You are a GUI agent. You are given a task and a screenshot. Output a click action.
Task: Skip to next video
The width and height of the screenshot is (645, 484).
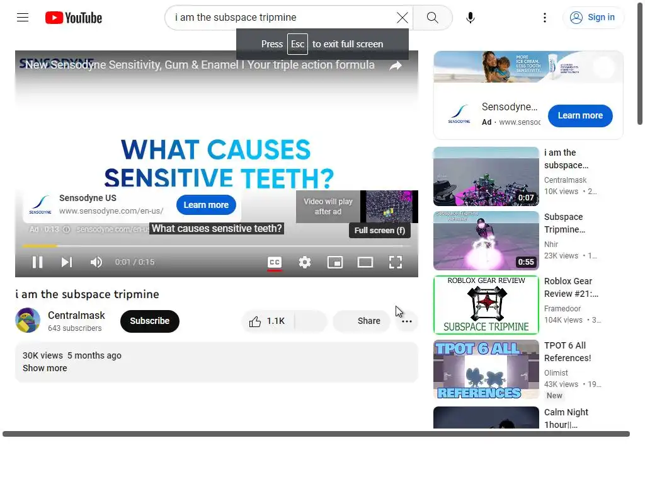(x=67, y=262)
